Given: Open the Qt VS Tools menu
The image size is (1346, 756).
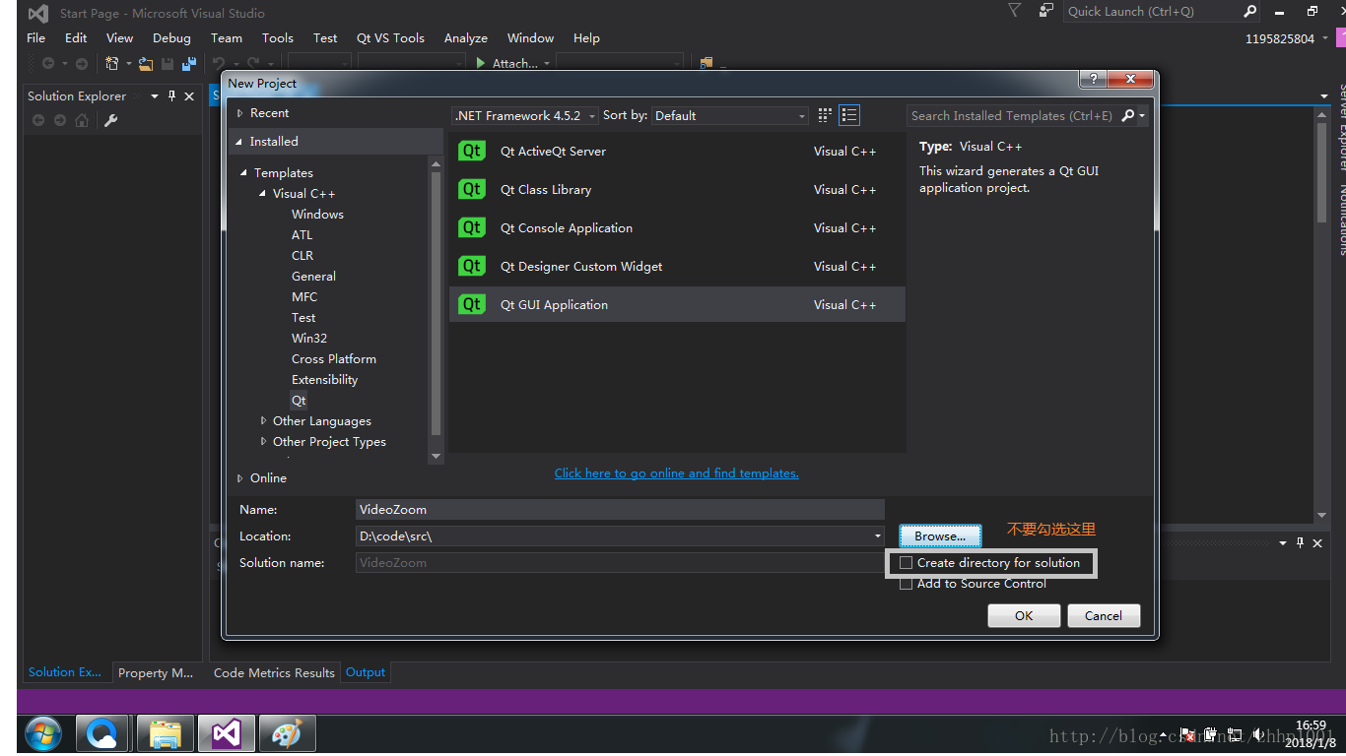Looking at the screenshot, I should (390, 38).
